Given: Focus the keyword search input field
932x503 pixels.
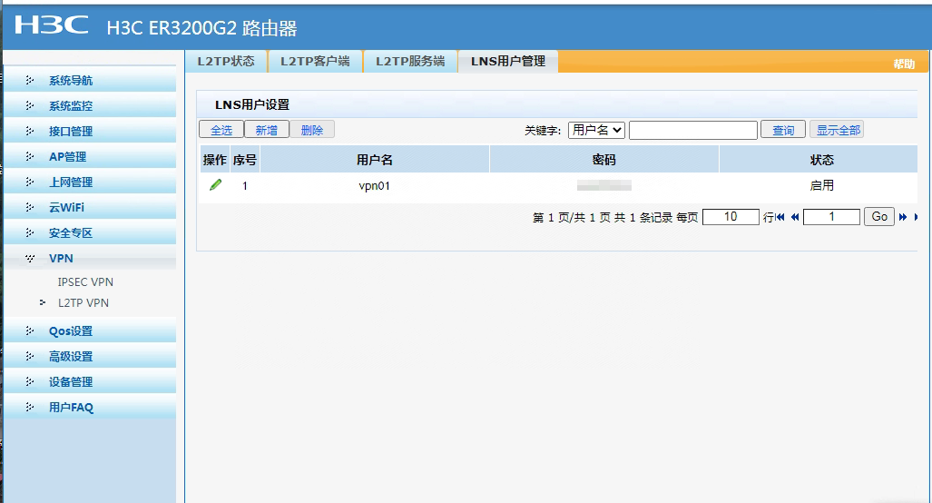Looking at the screenshot, I should [693, 130].
